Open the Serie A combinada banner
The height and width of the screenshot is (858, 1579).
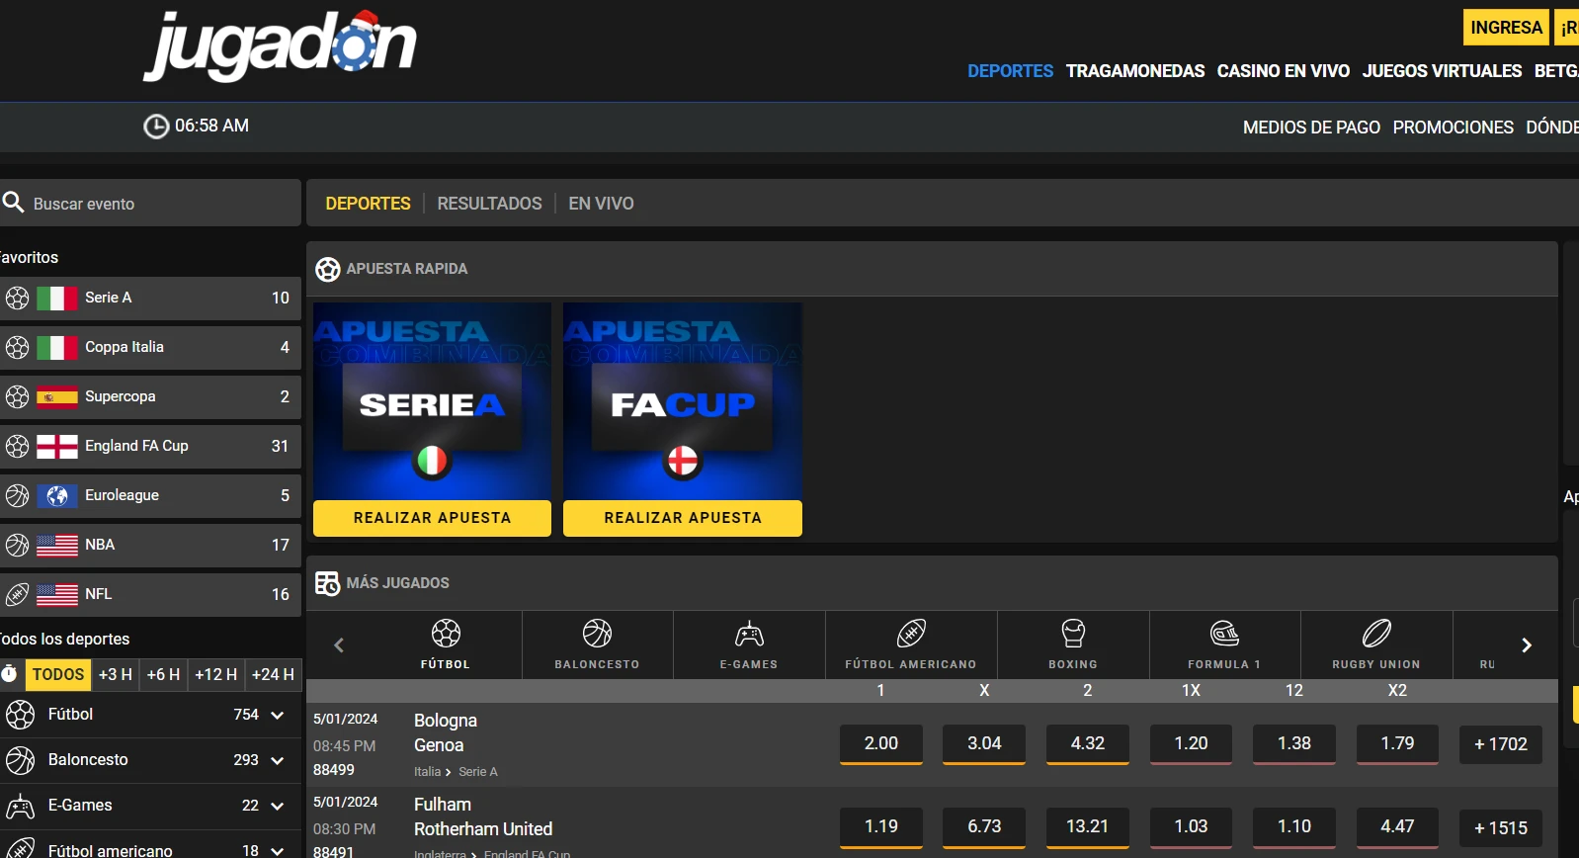[x=432, y=401]
